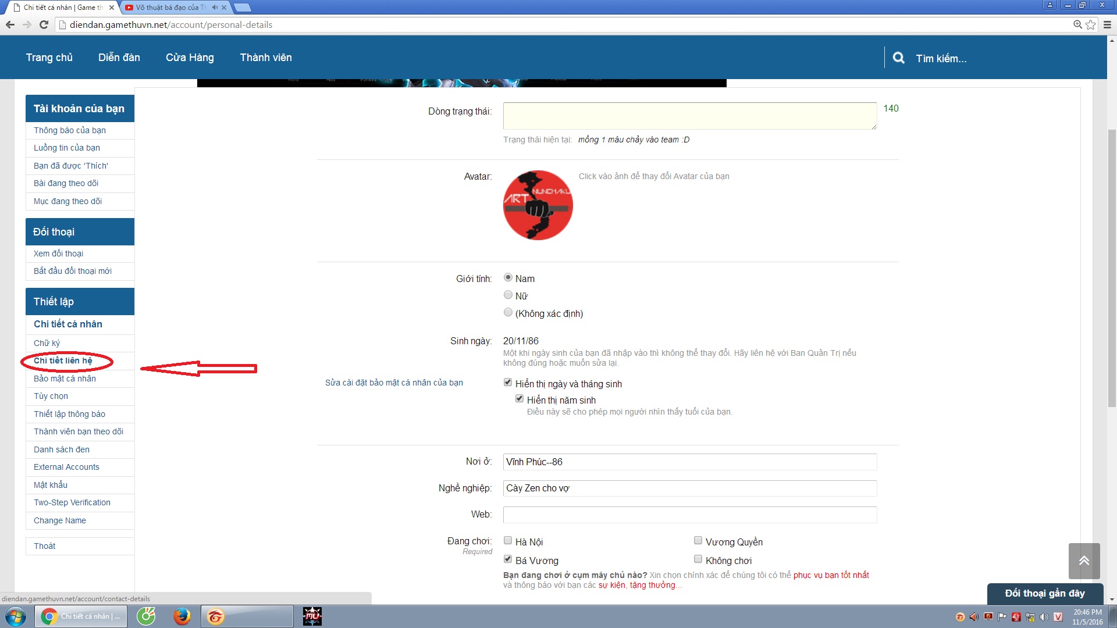Viewport: 1117px width, 628px height.
Task: Select the Nữ gender radio button
Action: pos(508,295)
